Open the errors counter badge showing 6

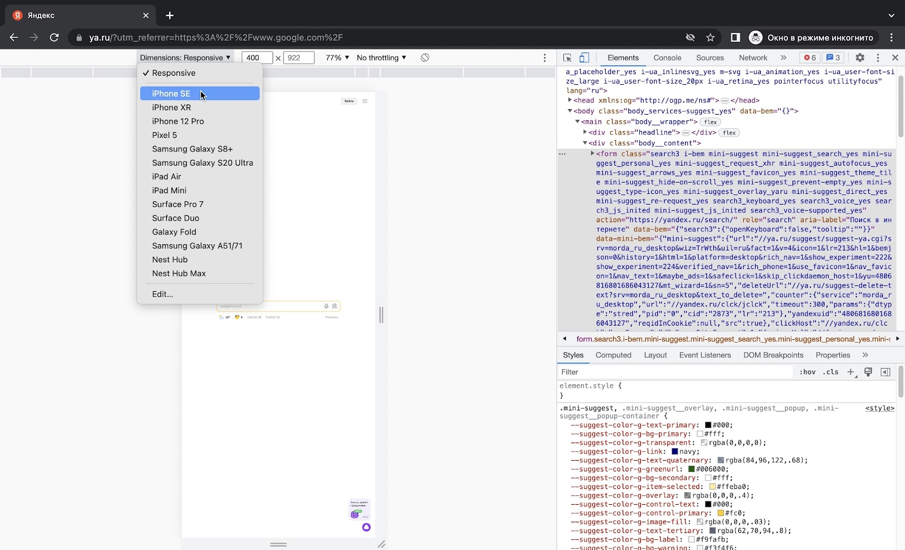tap(810, 58)
